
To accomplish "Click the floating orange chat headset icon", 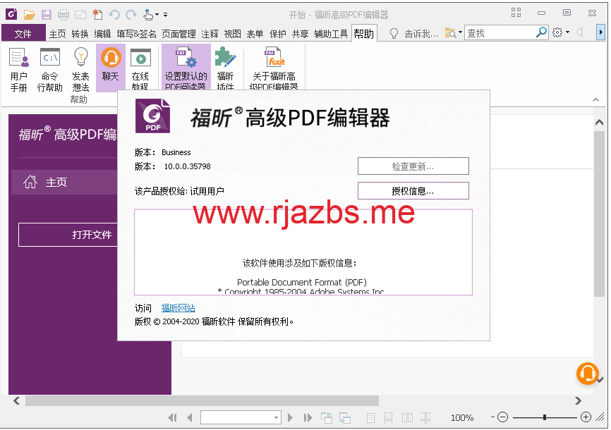I will coord(587,373).
